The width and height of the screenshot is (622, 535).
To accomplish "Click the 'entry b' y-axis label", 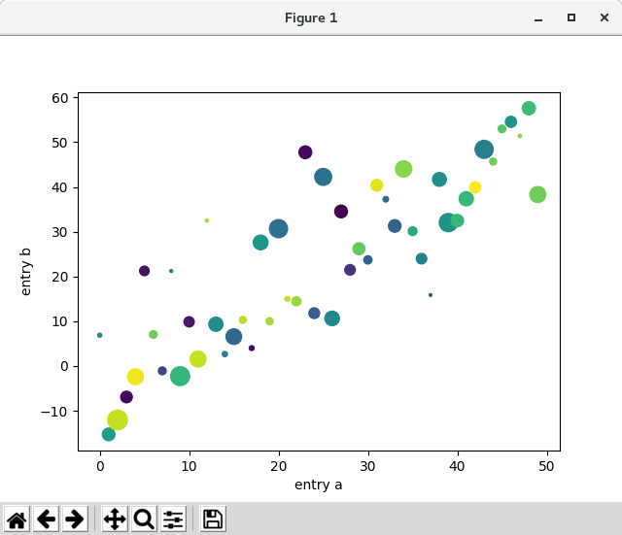I will (25, 272).
